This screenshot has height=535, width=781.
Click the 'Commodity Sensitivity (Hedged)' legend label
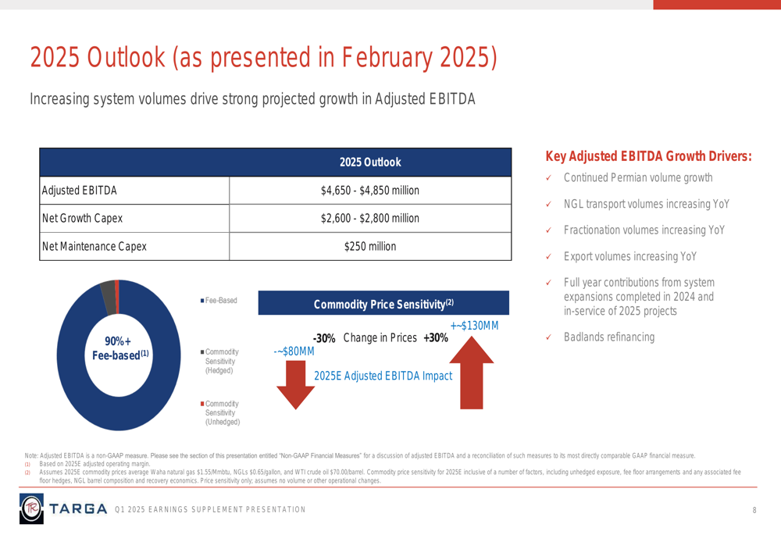click(x=222, y=361)
